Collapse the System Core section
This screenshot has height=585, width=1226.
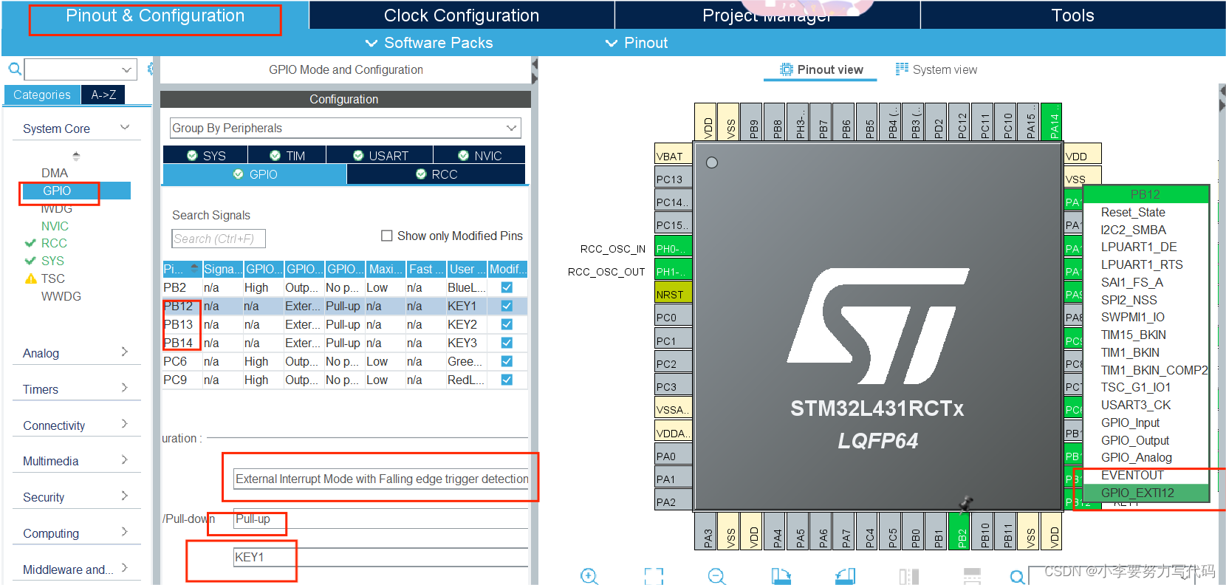(x=125, y=128)
